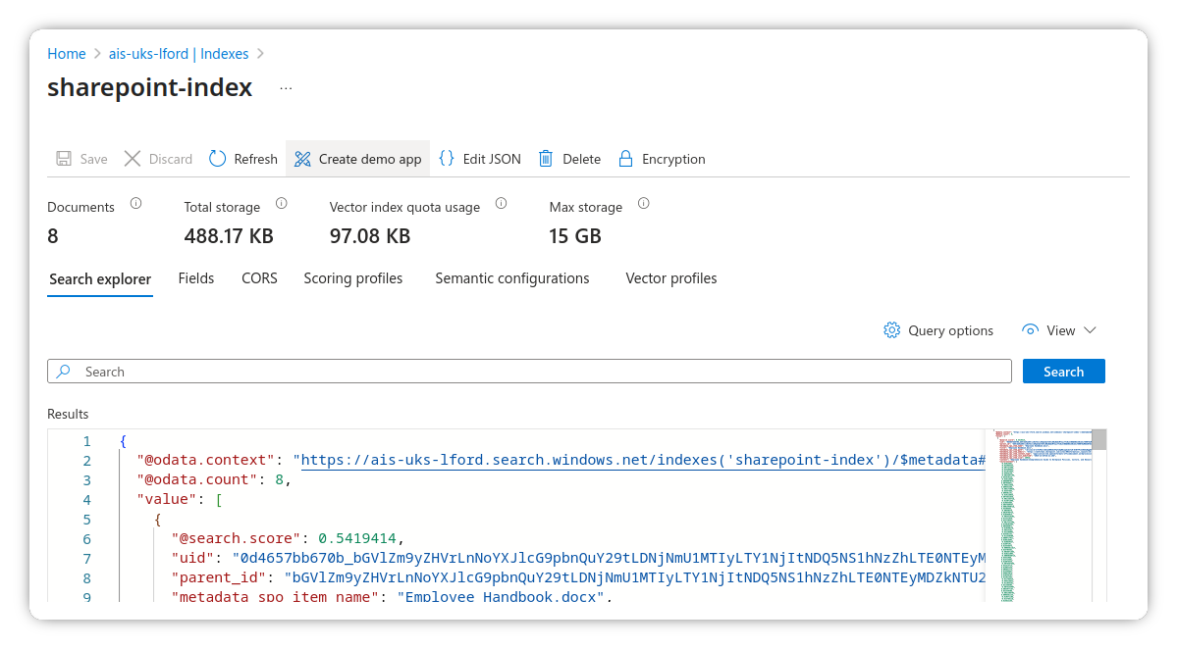Click the Delete trash can icon
The image size is (1177, 649).
[x=547, y=159]
